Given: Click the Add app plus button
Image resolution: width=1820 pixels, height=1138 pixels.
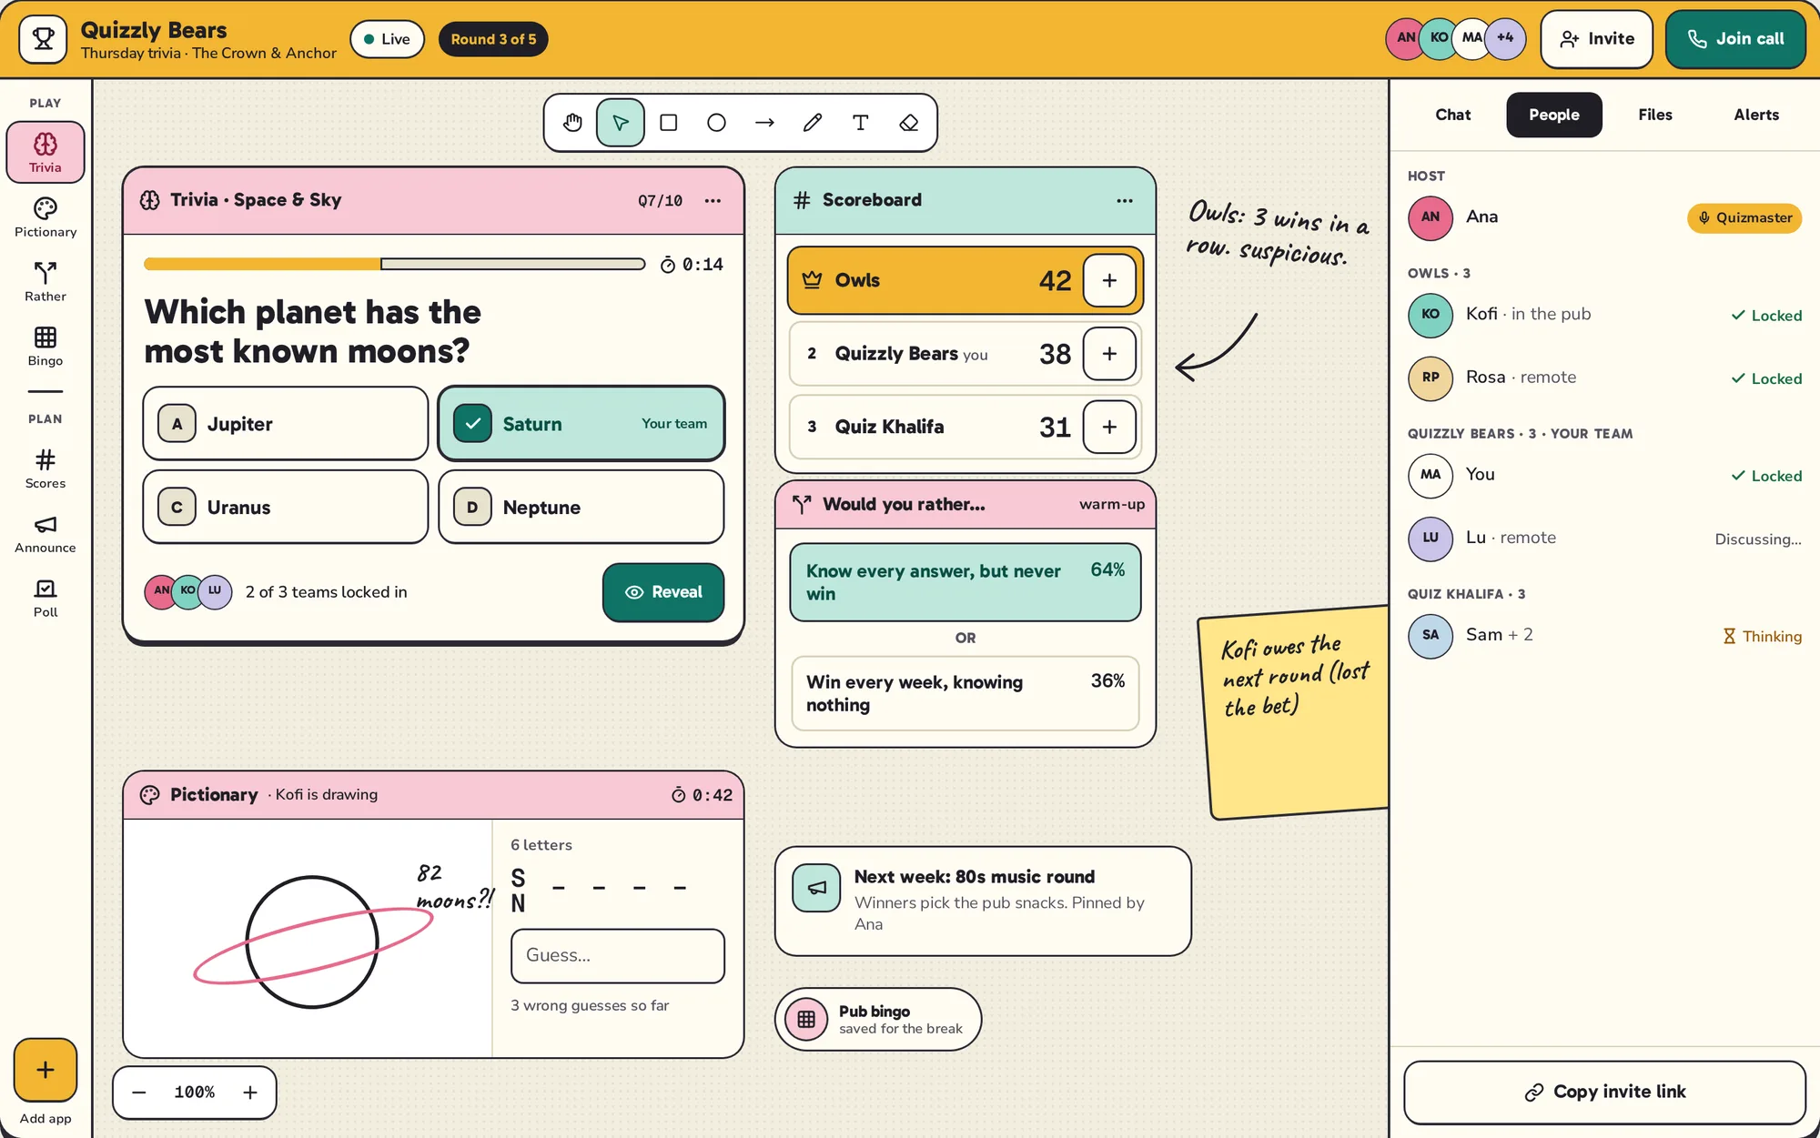Looking at the screenshot, I should click(45, 1070).
